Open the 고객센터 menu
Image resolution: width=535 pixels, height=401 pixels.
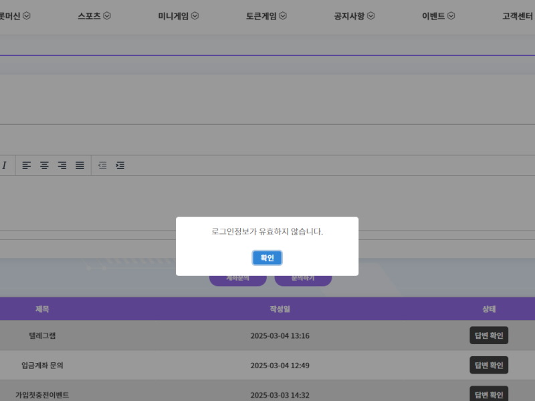[518, 16]
